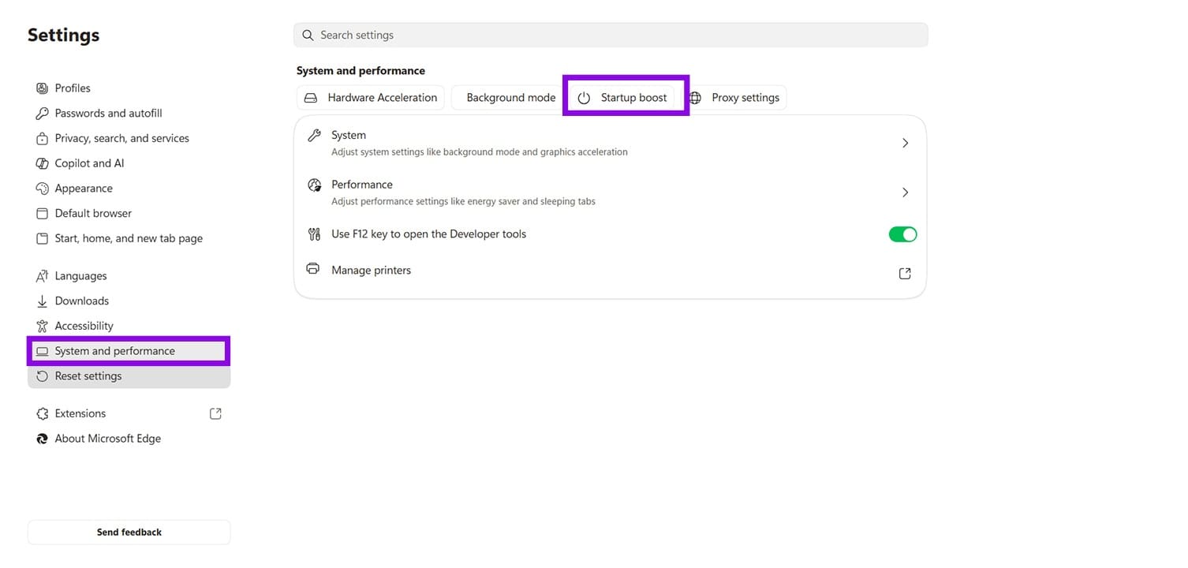This screenshot has width=1188, height=568.
Task: Expand the Performance row chevron
Action: point(905,192)
